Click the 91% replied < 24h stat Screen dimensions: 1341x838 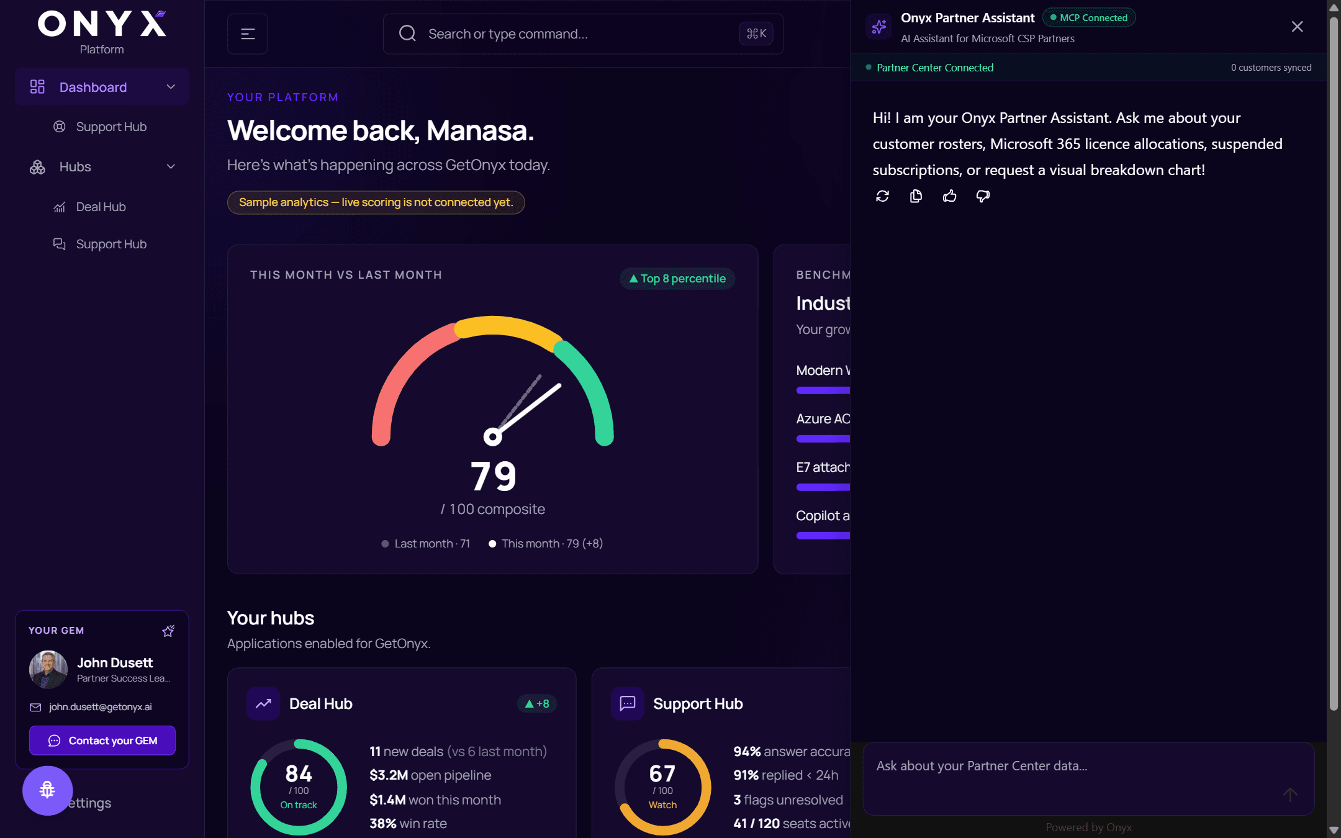tap(786, 775)
